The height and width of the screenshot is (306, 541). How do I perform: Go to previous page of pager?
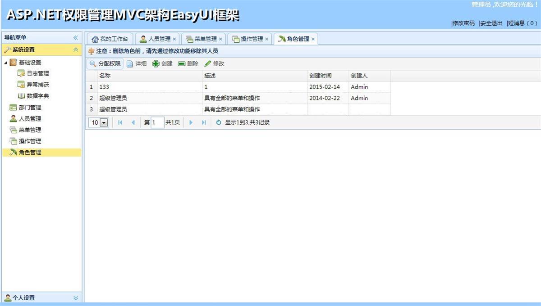pyautogui.click(x=133, y=122)
